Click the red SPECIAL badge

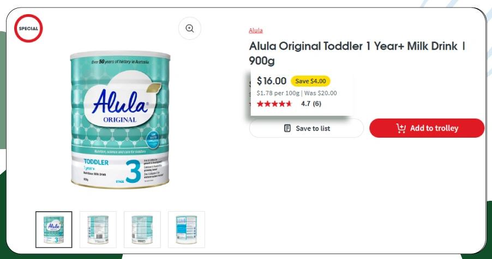click(29, 28)
